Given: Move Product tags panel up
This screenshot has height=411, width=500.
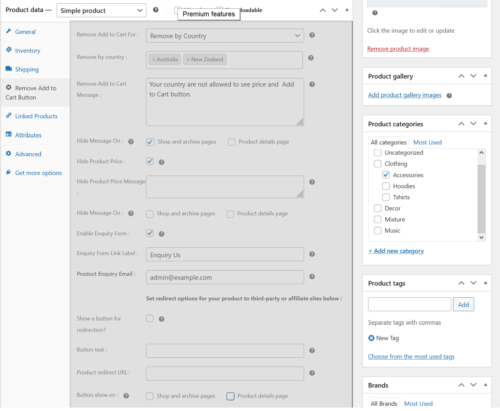Looking at the screenshot, I should 461,283.
